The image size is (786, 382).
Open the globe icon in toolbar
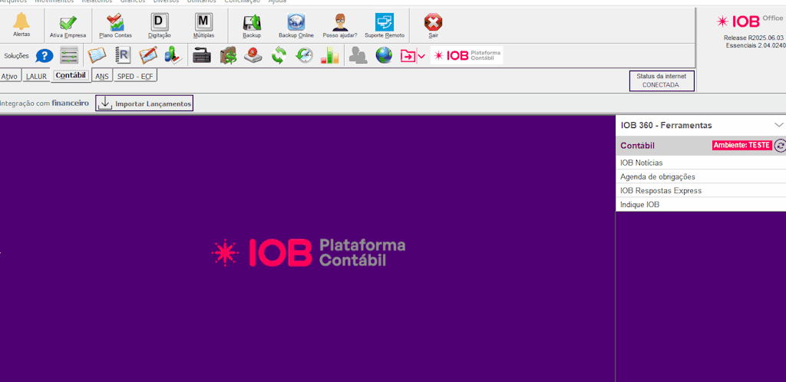(x=384, y=56)
